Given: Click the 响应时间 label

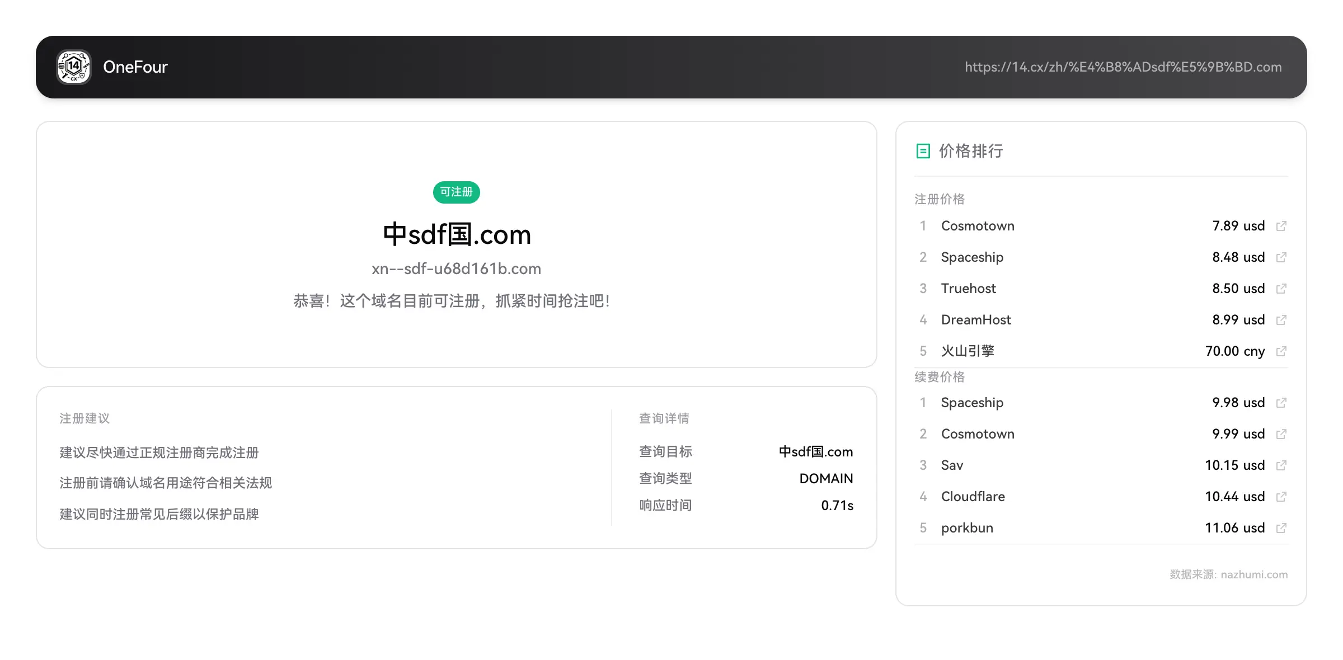Looking at the screenshot, I should 665,506.
